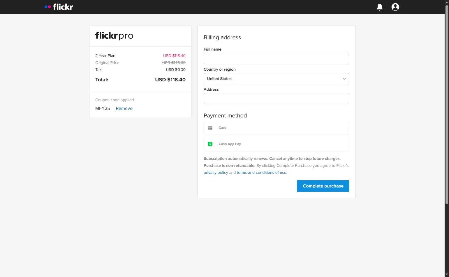The width and height of the screenshot is (449, 277).
Task: Click the Payment method heading
Action: click(x=225, y=116)
